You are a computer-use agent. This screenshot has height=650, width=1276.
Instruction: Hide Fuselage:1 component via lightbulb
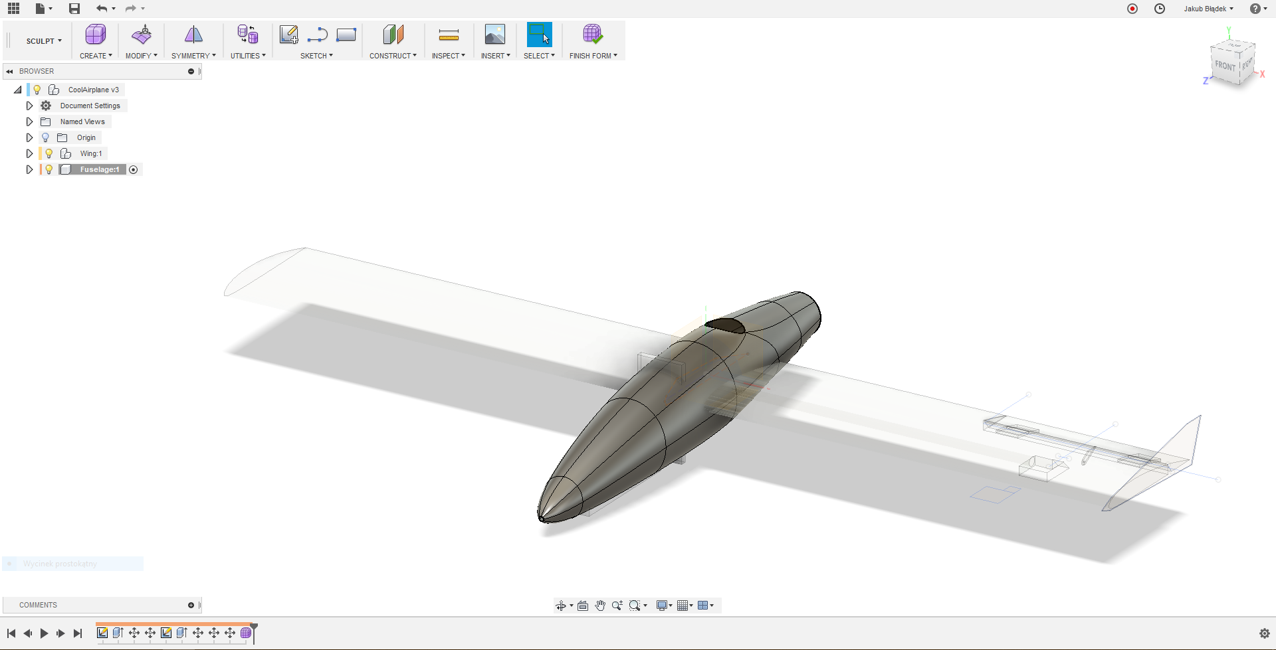[49, 169]
